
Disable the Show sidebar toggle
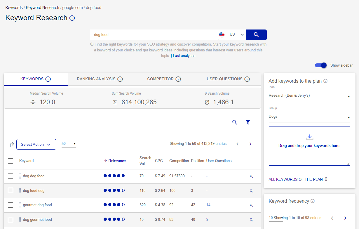[x=320, y=65]
